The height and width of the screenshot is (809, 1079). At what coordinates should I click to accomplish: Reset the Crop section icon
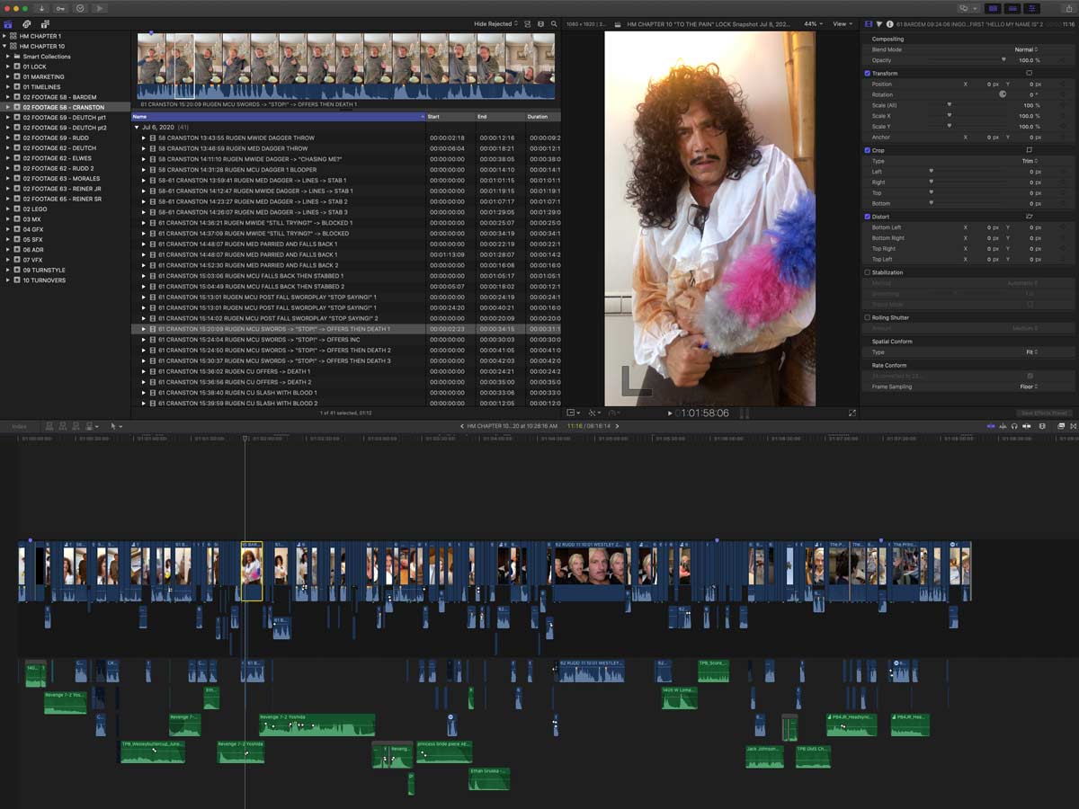[x=1029, y=150]
